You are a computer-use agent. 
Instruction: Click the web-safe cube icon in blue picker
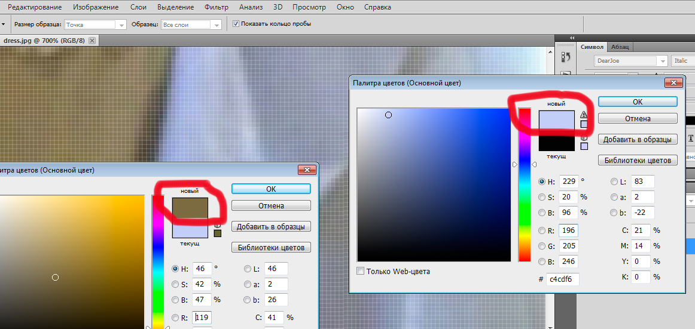click(x=584, y=139)
